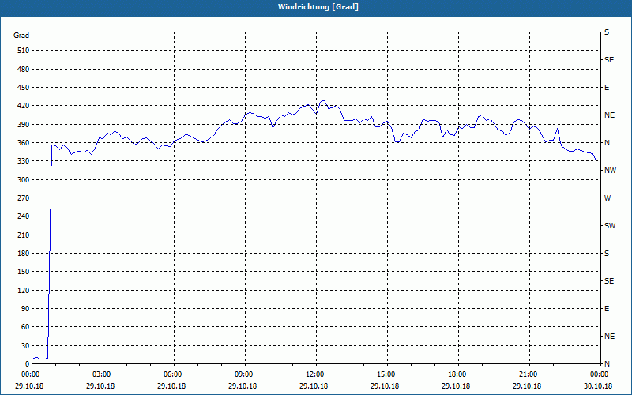This screenshot has height=395, width=632.
Task: Click the 29.10.18 date under 06:00
Action: (x=171, y=386)
